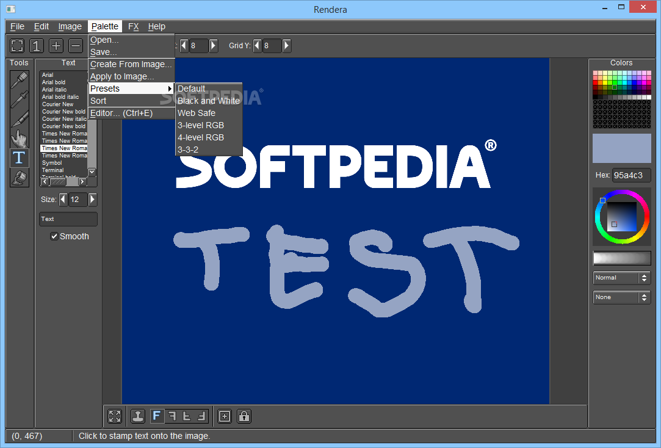Select the knife-shaped tool in the Tools panel
This screenshot has width=661, height=448.
click(x=20, y=119)
